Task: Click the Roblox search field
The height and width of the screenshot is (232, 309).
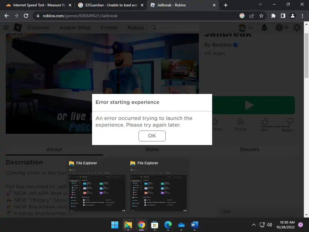Action: [x=175, y=27]
